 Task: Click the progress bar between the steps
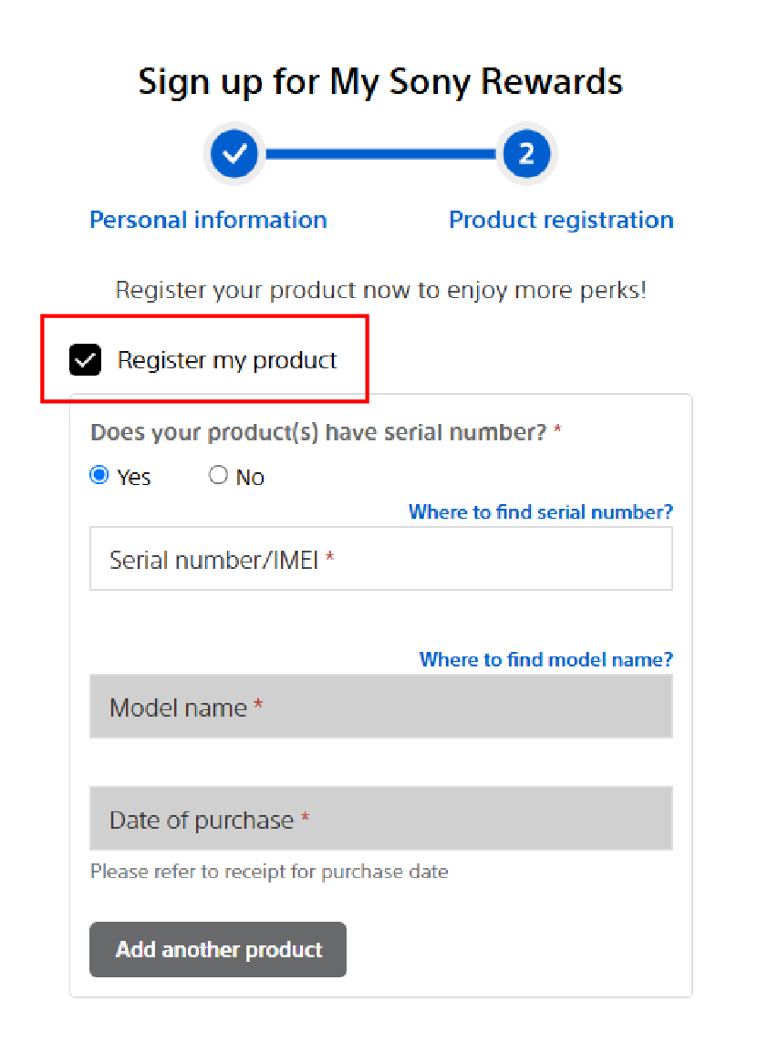pyautogui.click(x=380, y=154)
